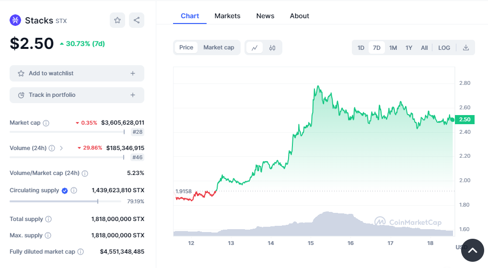488x268 pixels.
Task: Click the pie chart icon in Track in portfolio
Action: pyautogui.click(x=21, y=95)
